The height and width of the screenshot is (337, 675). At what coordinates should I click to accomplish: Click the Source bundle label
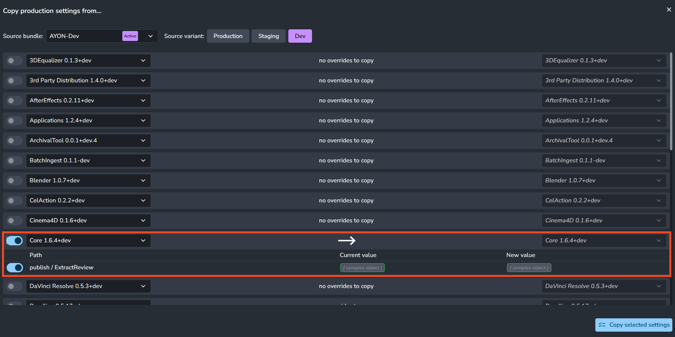(x=23, y=36)
